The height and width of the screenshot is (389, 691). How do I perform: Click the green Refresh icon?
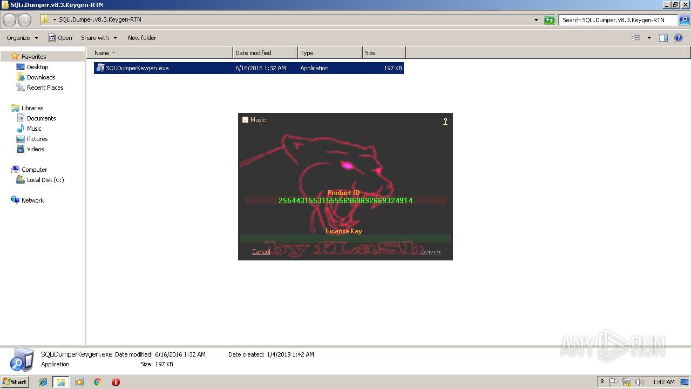coord(550,20)
